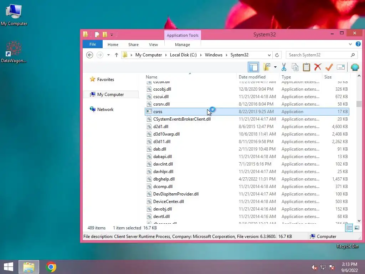Screen dimensions: 365x274
Task: Copy the selected file using toolbar icon
Action: pyautogui.click(x=295, y=67)
